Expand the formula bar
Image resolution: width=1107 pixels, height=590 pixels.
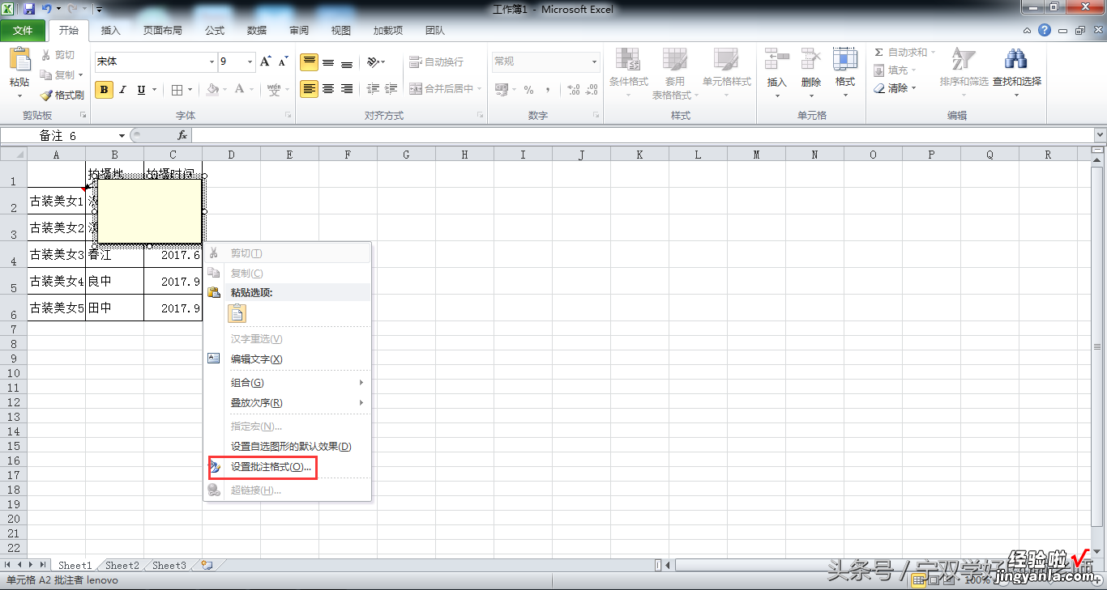point(1100,135)
